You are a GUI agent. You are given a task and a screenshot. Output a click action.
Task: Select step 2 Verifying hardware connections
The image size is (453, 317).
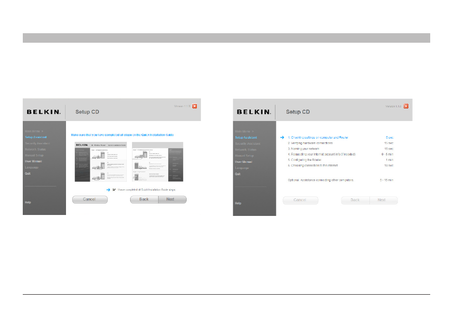click(310, 143)
